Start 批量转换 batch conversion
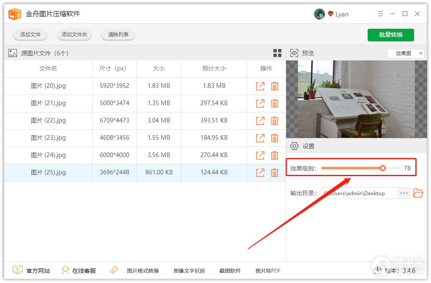This screenshot has width=431, height=283. coord(390,35)
